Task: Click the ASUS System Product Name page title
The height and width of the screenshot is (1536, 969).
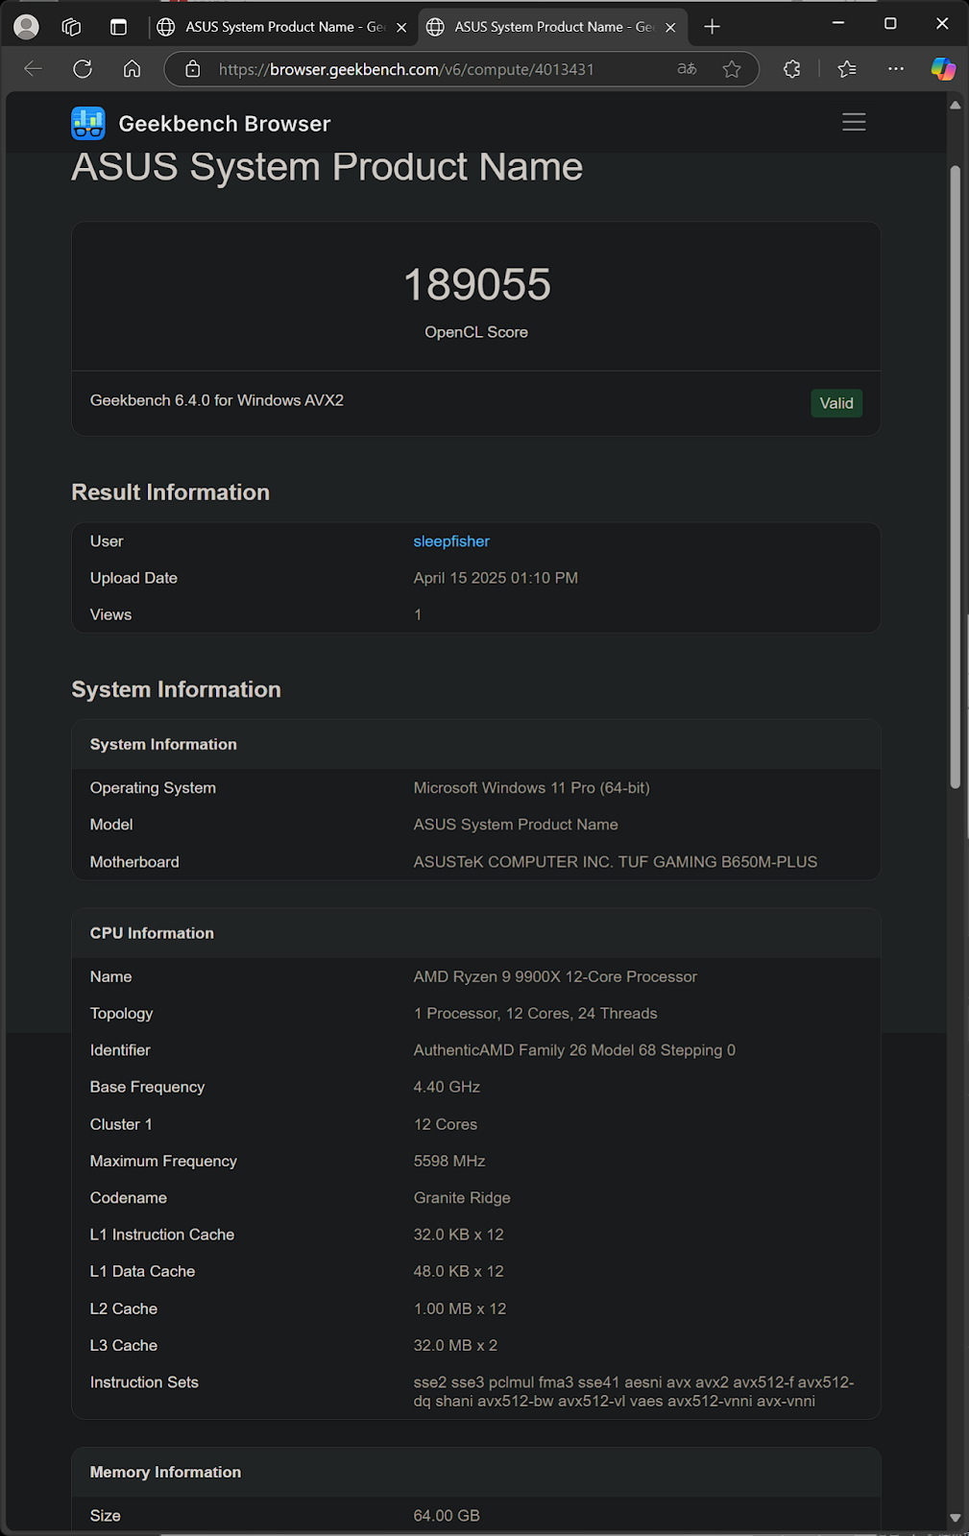Action: click(327, 167)
